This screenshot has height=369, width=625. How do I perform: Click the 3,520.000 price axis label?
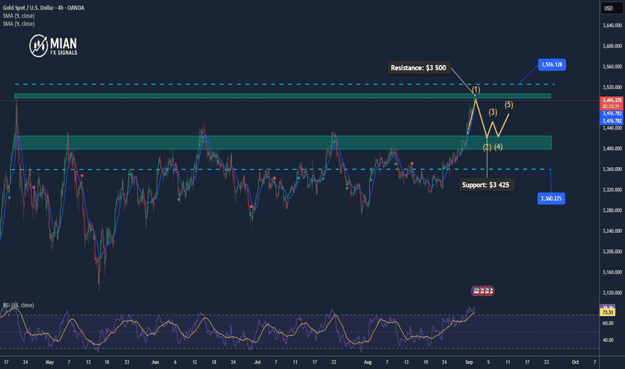point(612,87)
